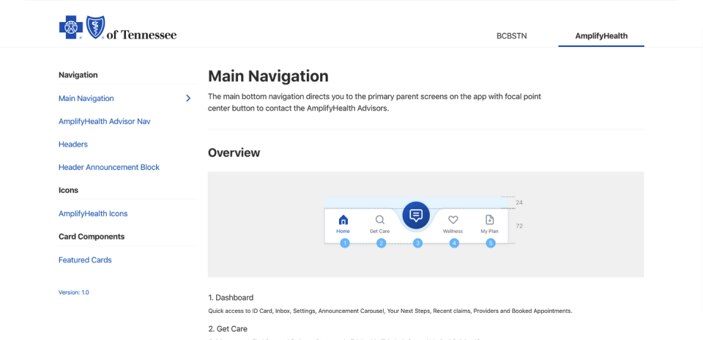Expand Main Navigation chevron arrow in sidebar
Image resolution: width=703 pixels, height=340 pixels.
(188, 98)
